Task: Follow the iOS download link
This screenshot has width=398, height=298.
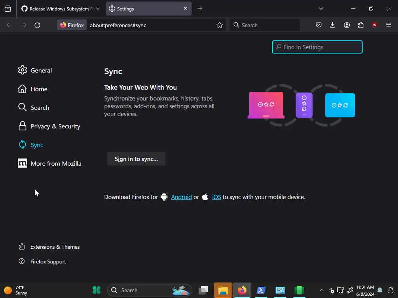Action: (x=216, y=197)
